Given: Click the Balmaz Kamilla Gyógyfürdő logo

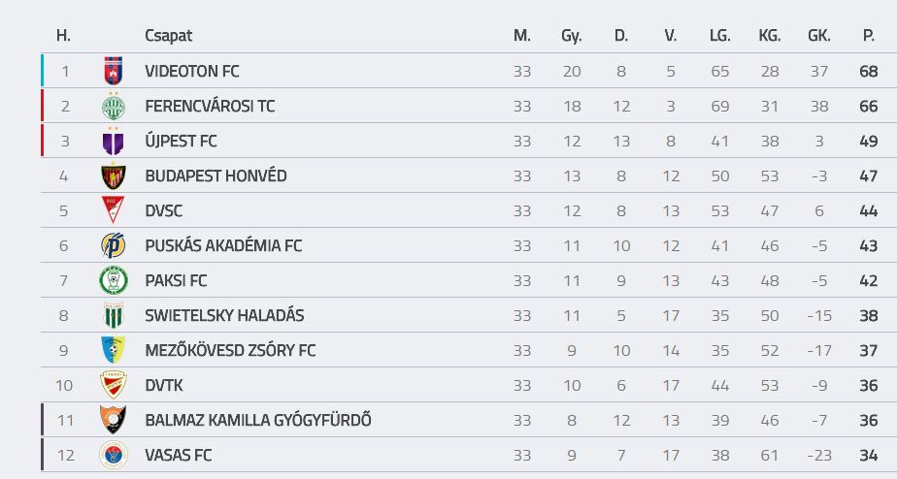Looking at the screenshot, I should coord(114,420).
